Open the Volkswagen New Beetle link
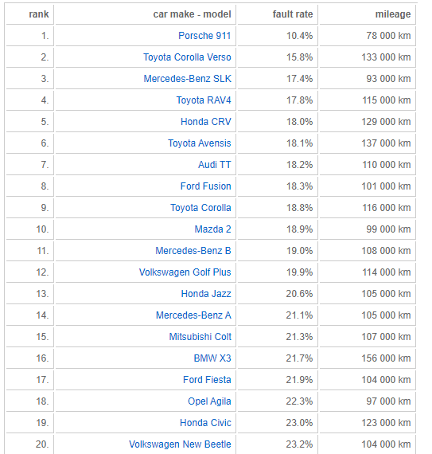Viewport: 432px width, 454px height. 180,444
